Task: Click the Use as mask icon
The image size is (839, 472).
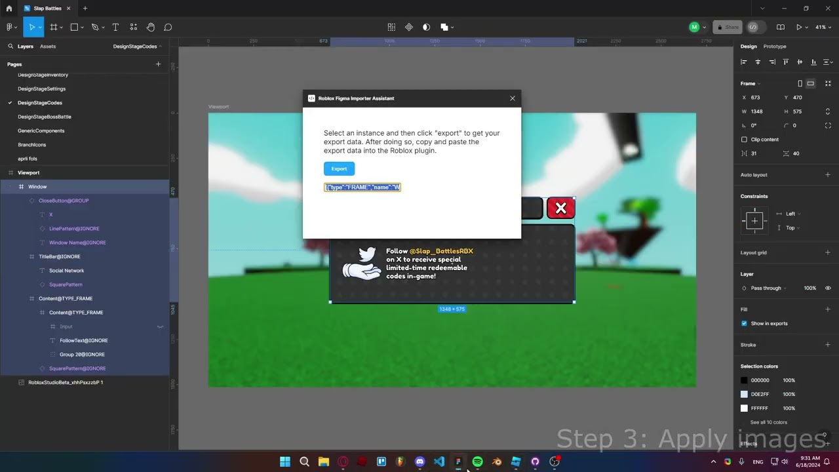Action: [x=426, y=27]
